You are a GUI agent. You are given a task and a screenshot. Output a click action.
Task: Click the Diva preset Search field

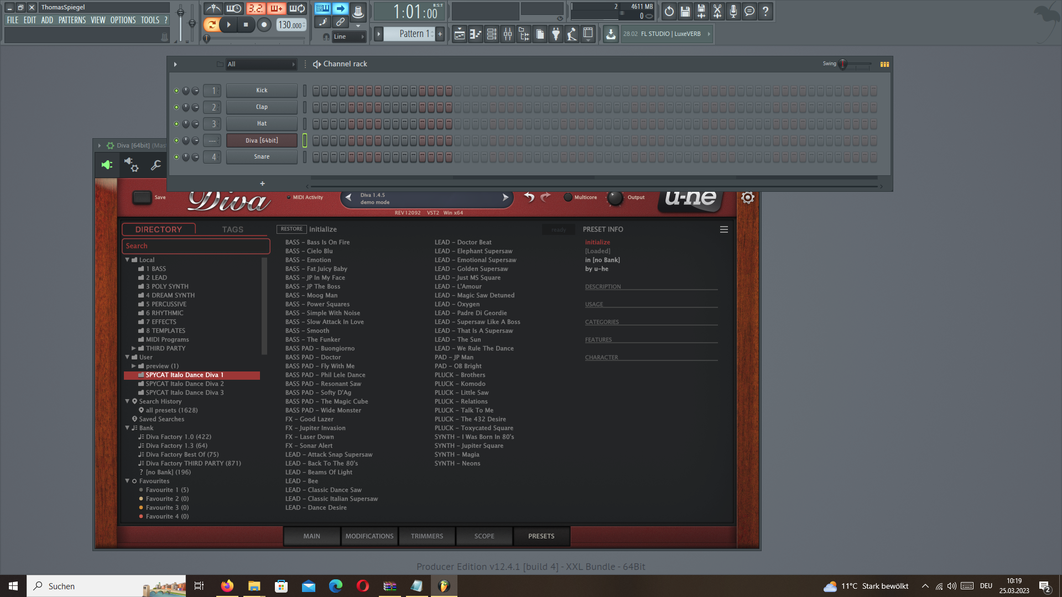(196, 246)
